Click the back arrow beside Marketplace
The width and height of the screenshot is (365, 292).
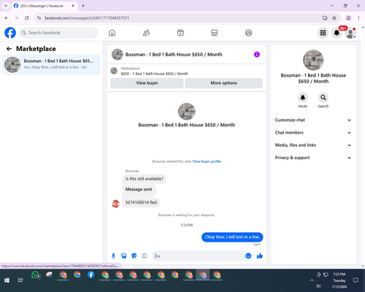[9, 49]
